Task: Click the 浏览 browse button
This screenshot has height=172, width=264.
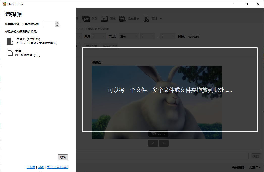Action: 256,156
